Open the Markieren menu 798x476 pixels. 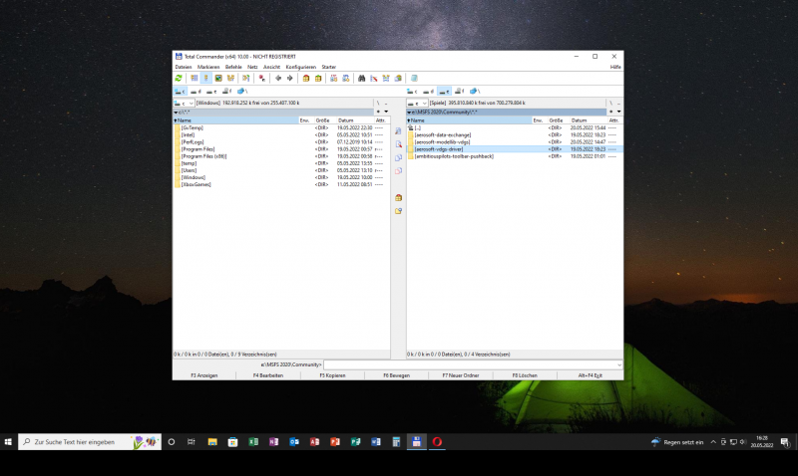pyautogui.click(x=208, y=67)
